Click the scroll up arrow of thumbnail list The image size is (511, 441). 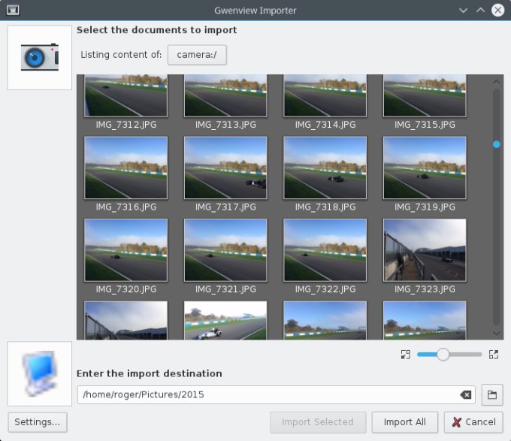(x=496, y=82)
